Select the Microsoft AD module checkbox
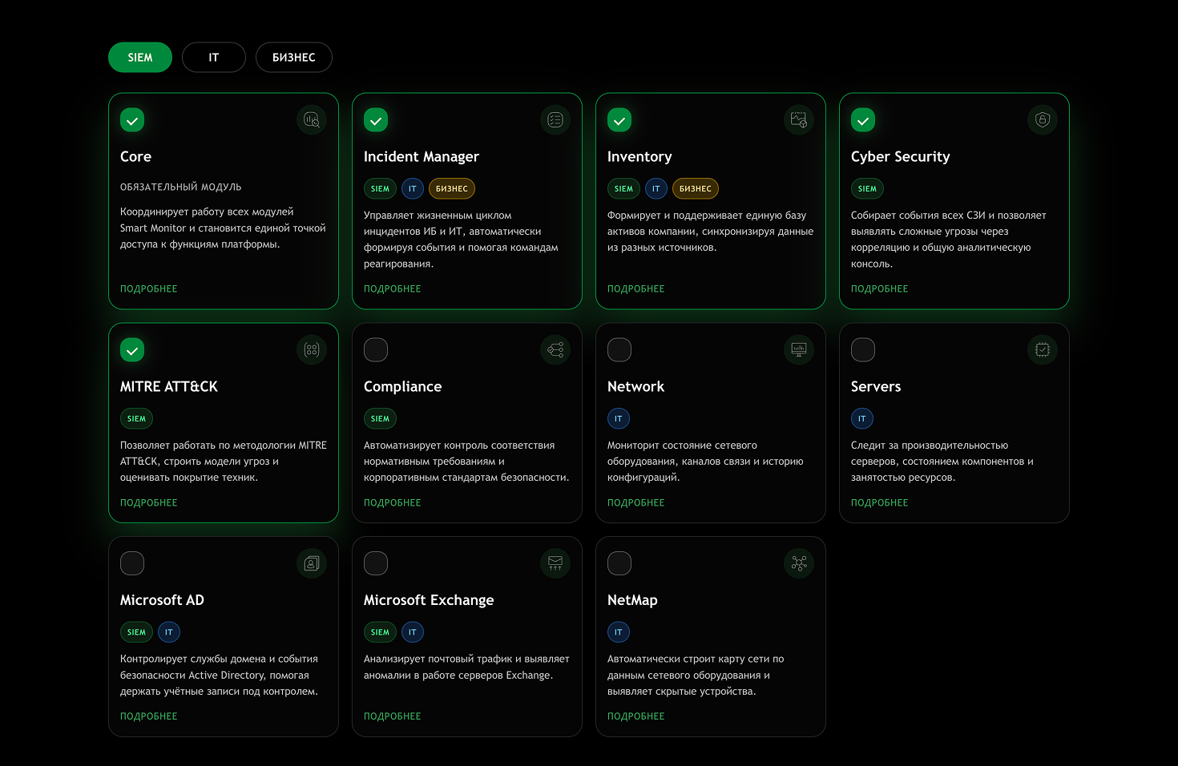 point(132,563)
